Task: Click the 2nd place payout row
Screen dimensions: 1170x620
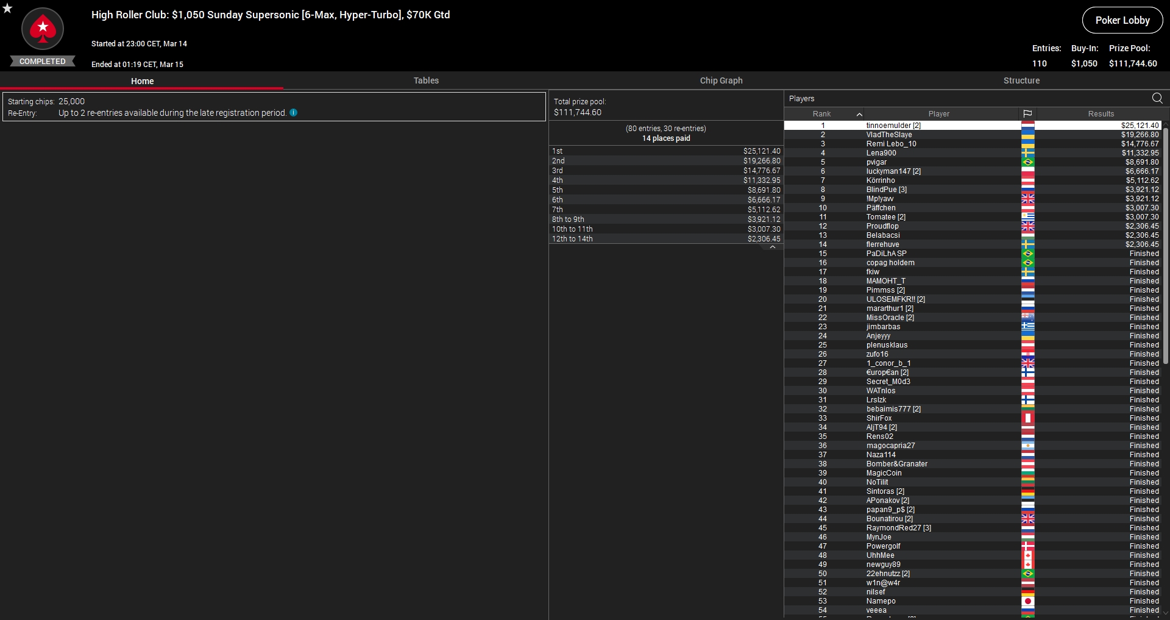Action: click(x=666, y=161)
